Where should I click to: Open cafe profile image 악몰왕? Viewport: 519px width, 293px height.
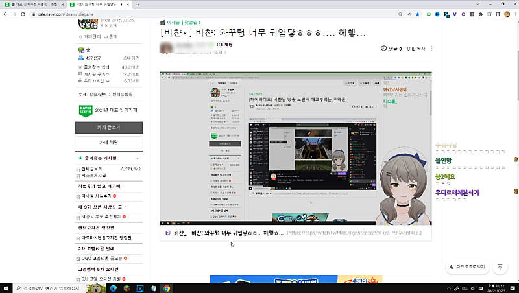[x=88, y=24]
